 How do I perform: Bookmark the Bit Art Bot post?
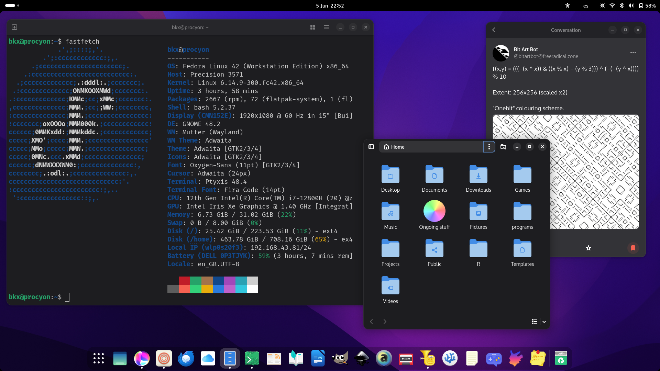633,248
